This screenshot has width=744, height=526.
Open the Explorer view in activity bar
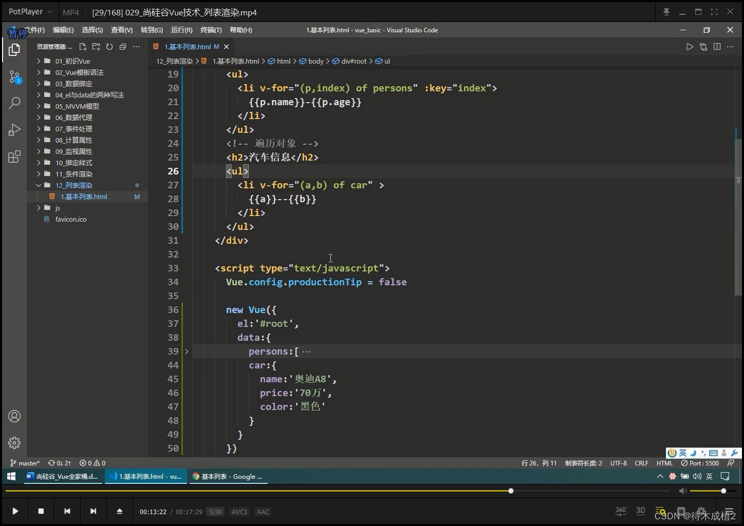(14, 50)
